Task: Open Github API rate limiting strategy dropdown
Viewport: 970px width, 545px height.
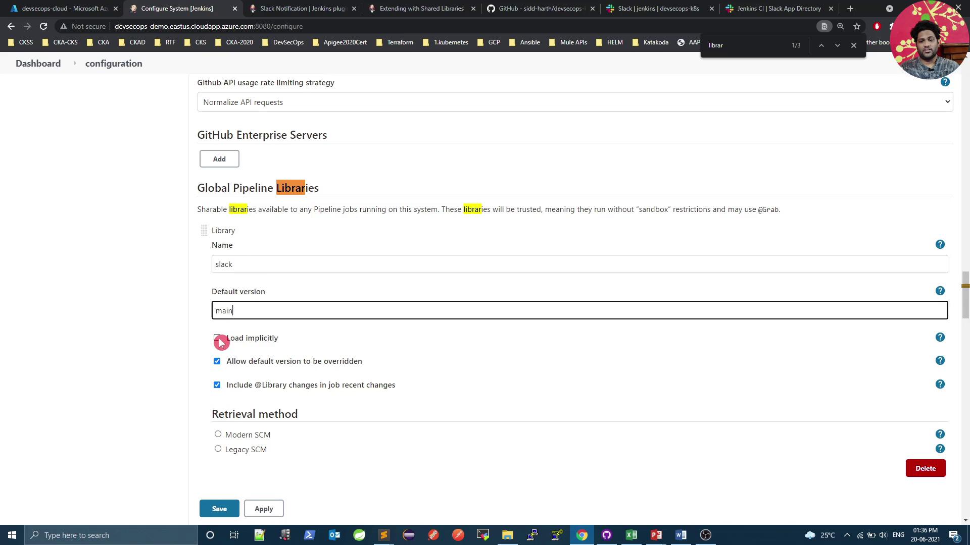Action: 575,102
